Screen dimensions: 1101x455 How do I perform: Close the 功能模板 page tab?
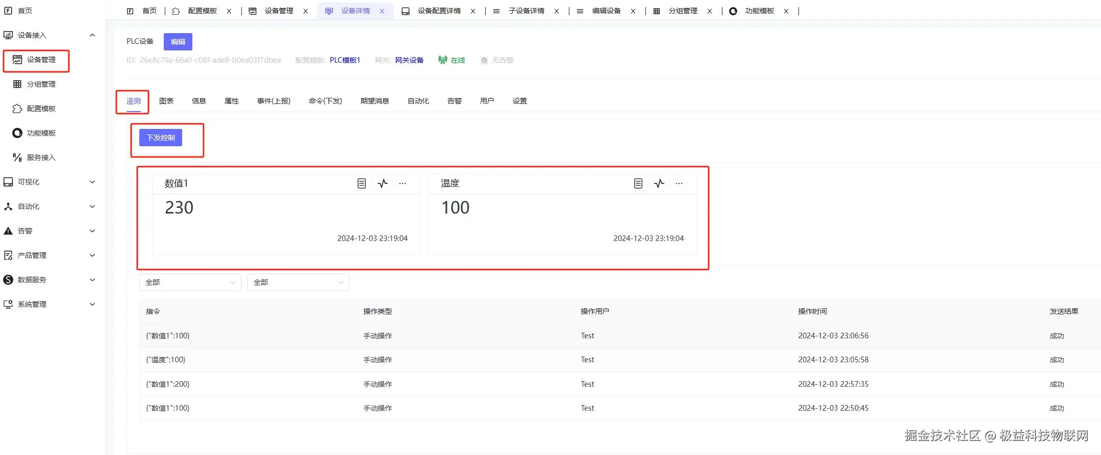click(786, 11)
